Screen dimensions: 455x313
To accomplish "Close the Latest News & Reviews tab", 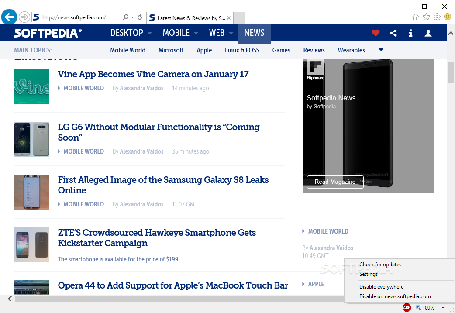I will [x=229, y=18].
